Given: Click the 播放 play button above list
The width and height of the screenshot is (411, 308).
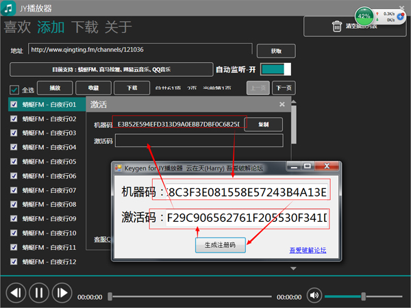Looking at the screenshot, I should pyautogui.click(x=55, y=88).
